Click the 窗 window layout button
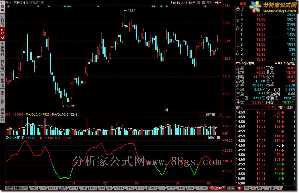Viewport: 299px width, 193px height. (x=203, y=3)
